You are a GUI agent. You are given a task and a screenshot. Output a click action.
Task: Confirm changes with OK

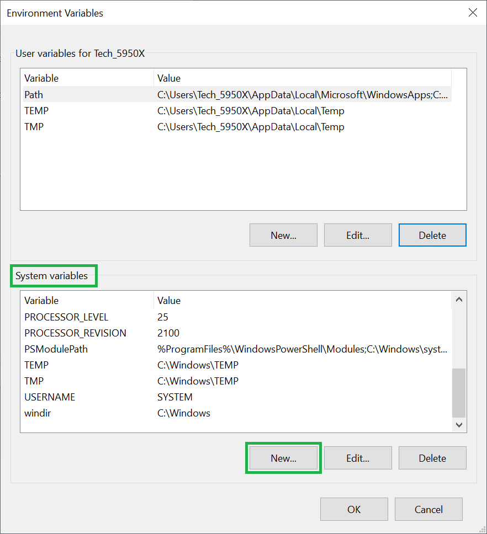click(354, 509)
